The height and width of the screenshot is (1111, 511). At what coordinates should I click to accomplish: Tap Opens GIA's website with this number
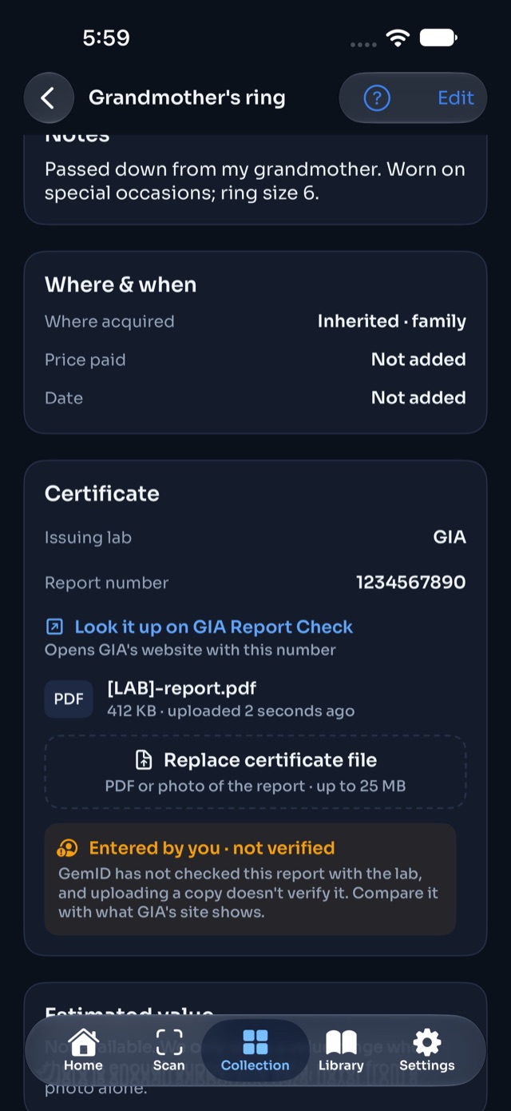(x=190, y=650)
